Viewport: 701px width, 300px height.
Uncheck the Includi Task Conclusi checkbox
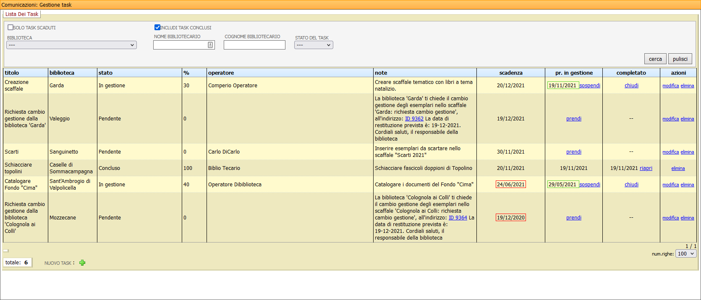pyautogui.click(x=157, y=27)
